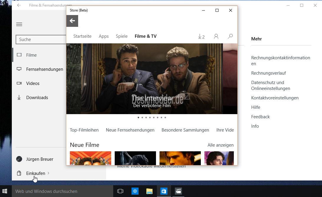The height and width of the screenshot is (197, 322).
Task: Open Rechnungsverlauf link
Action: click(268, 73)
